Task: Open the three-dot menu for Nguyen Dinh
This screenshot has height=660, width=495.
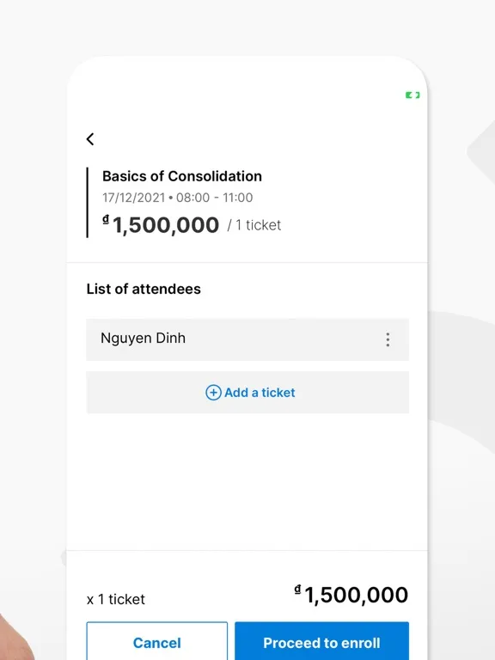Action: click(388, 339)
